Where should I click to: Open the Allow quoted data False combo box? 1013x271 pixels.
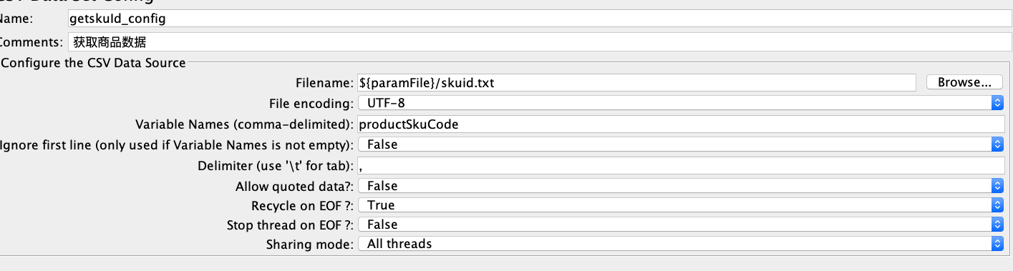[x=680, y=186]
